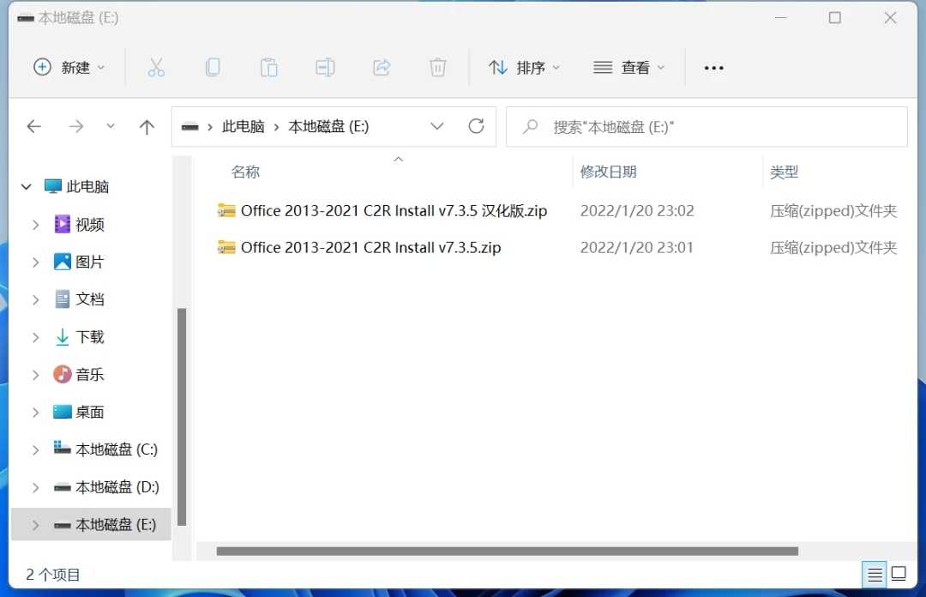Click the zip icon of v7.3.5.zip file
926x597 pixels.
pyautogui.click(x=226, y=247)
